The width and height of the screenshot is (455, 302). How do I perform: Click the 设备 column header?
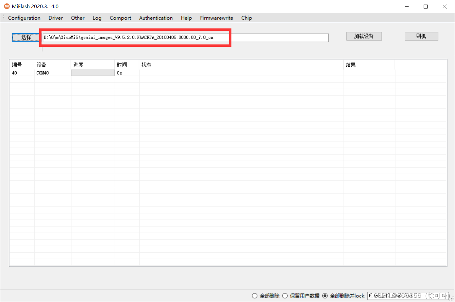[53, 65]
